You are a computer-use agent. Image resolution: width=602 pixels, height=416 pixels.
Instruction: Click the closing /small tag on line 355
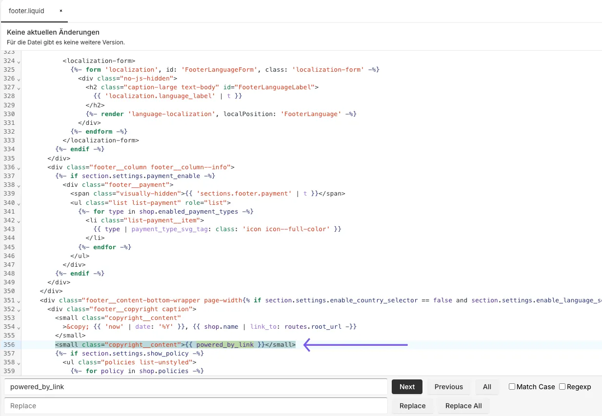coord(71,336)
